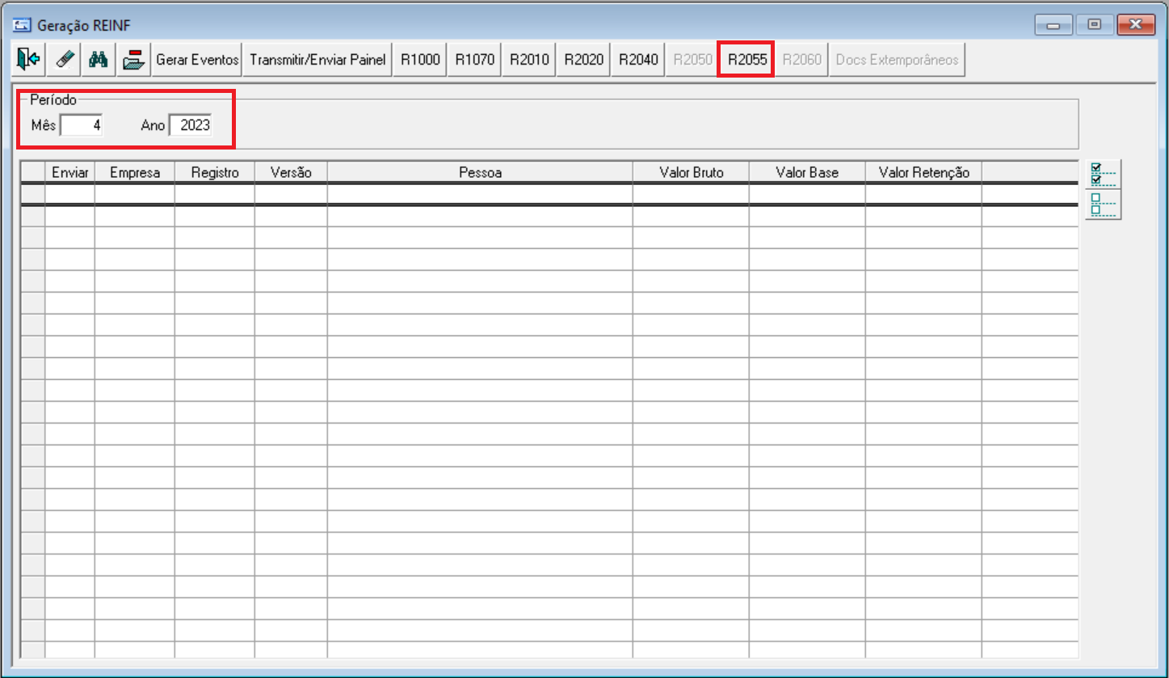Click the Mês input field

(x=82, y=126)
